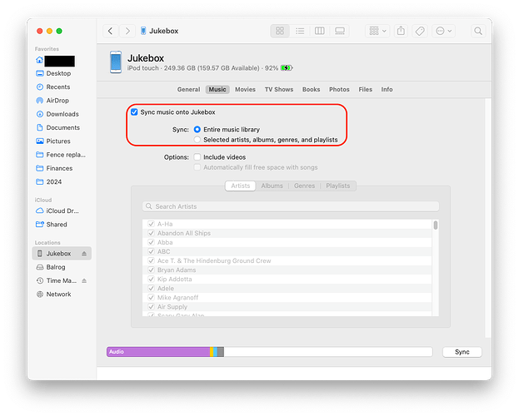Click the Finder search magnifier icon
Image resolution: width=519 pixels, height=416 pixels.
tap(478, 31)
